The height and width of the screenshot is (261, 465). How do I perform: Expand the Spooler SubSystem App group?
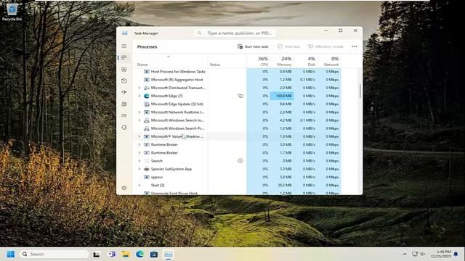139,169
